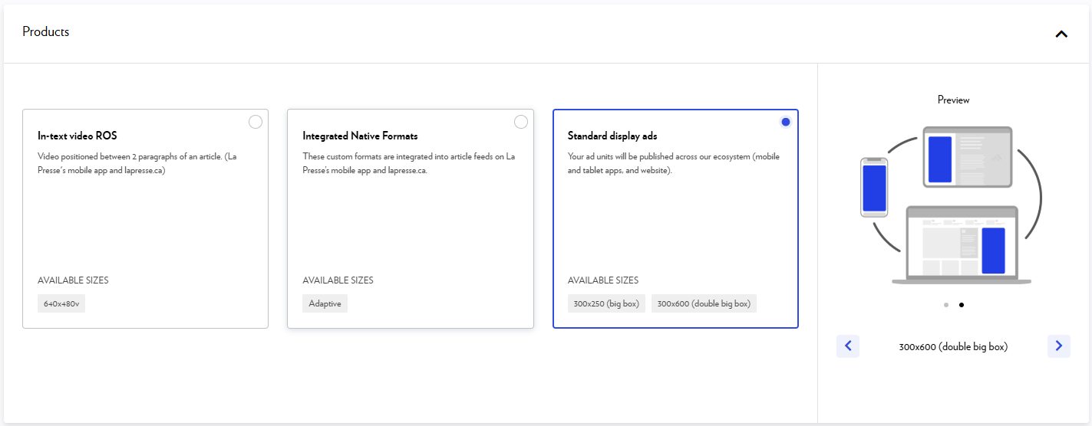
Task: Go to second preview pagination dot
Action: [x=962, y=305]
